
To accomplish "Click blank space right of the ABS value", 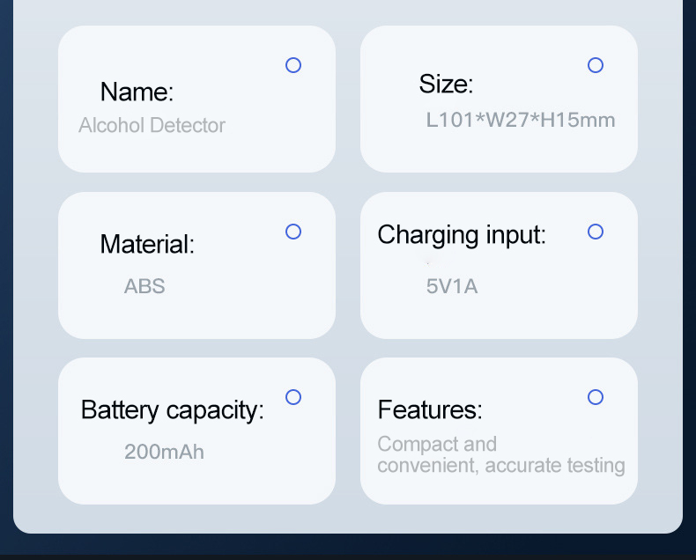I will click(247, 286).
